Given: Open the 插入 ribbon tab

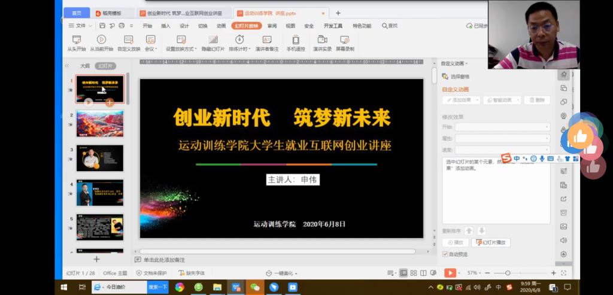Looking at the screenshot, I should [x=166, y=26].
